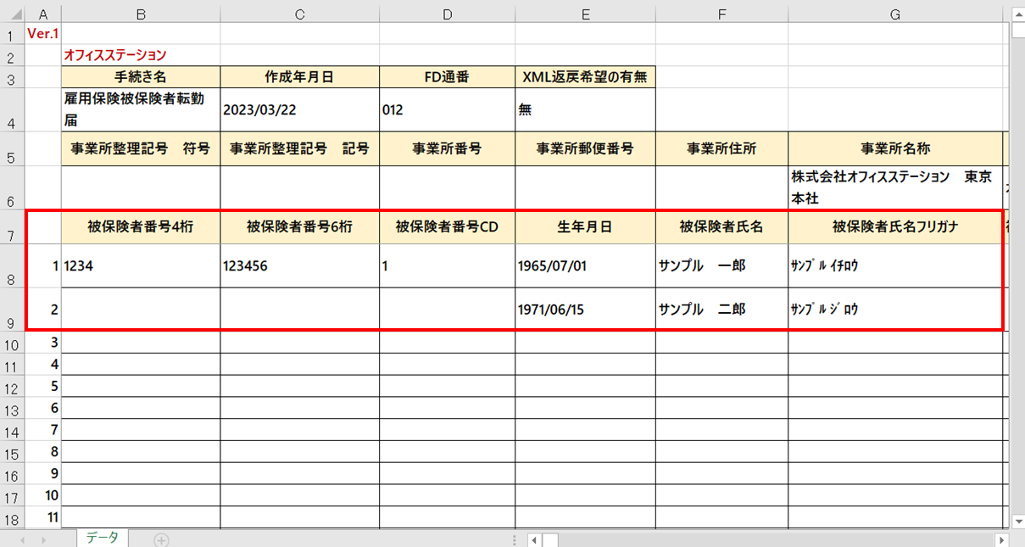
Task: Select name cell サンプル 二郎
Action: [721, 310]
